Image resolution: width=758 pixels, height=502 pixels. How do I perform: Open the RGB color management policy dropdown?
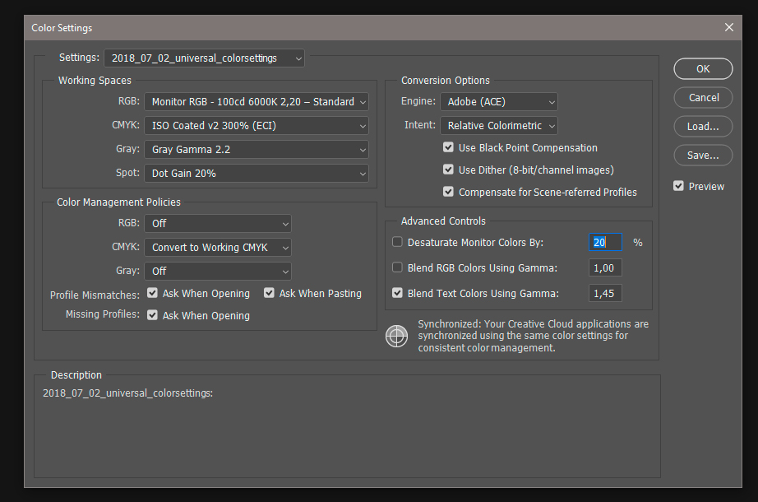(x=217, y=223)
